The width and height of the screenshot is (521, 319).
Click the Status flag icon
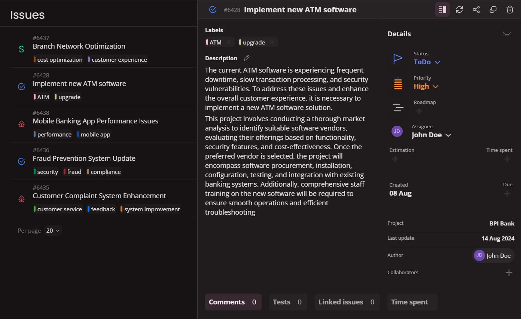398,59
